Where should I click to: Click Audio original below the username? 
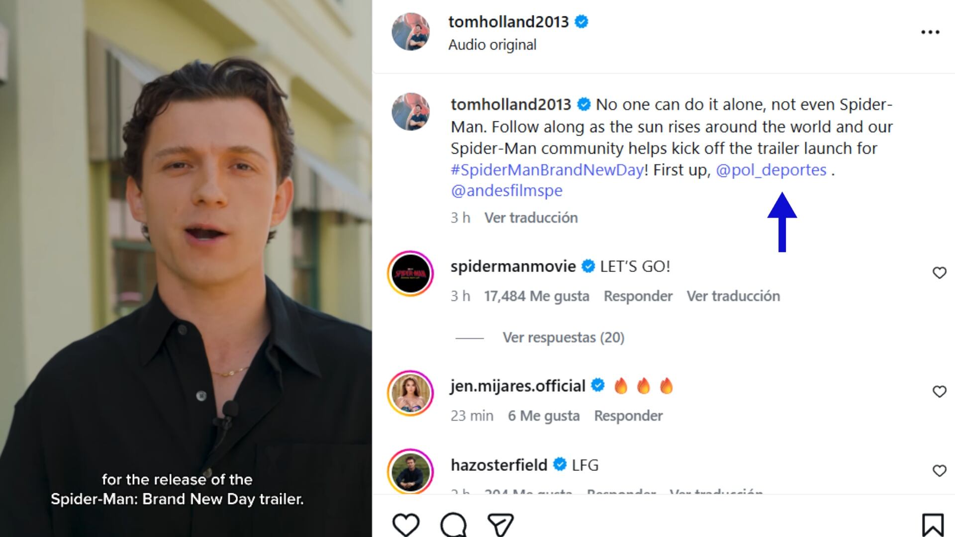pyautogui.click(x=492, y=44)
